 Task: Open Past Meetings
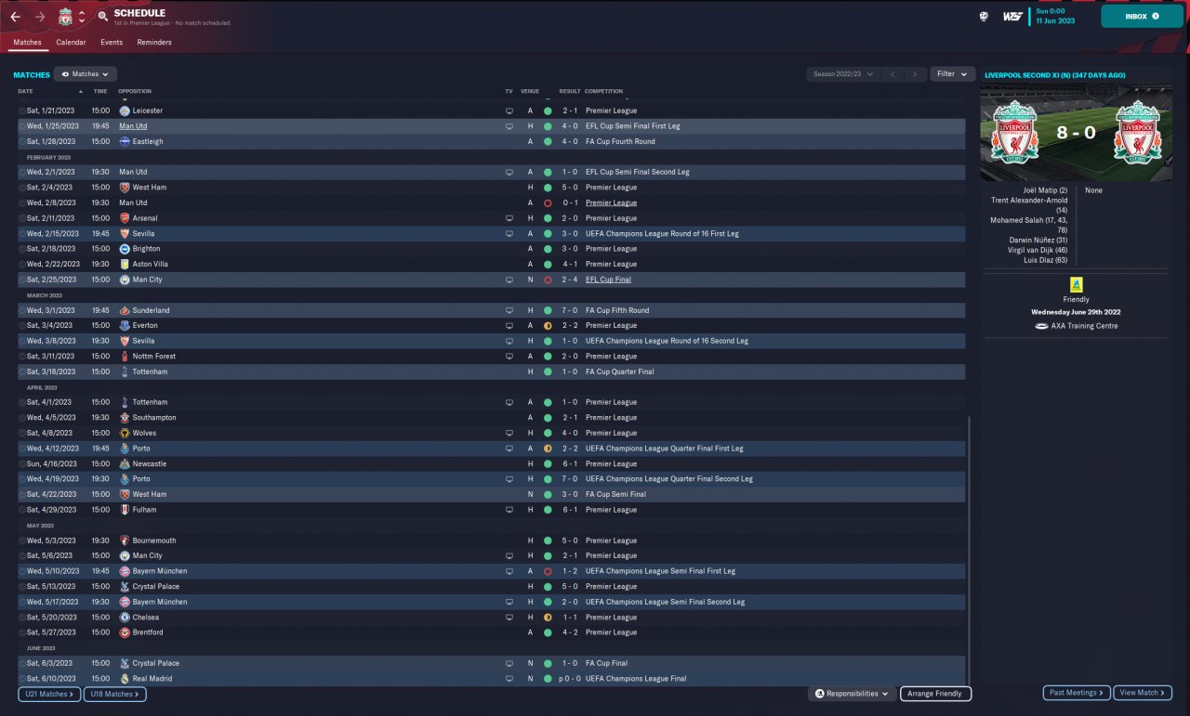pyautogui.click(x=1076, y=693)
